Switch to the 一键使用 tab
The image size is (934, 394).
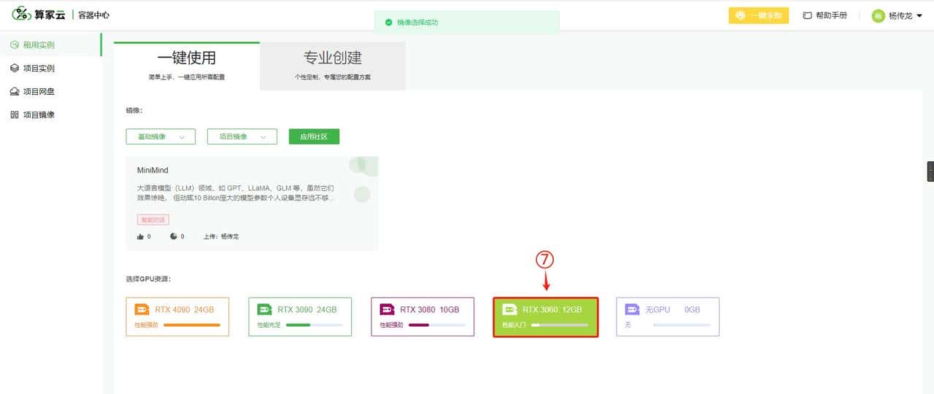pos(187,66)
